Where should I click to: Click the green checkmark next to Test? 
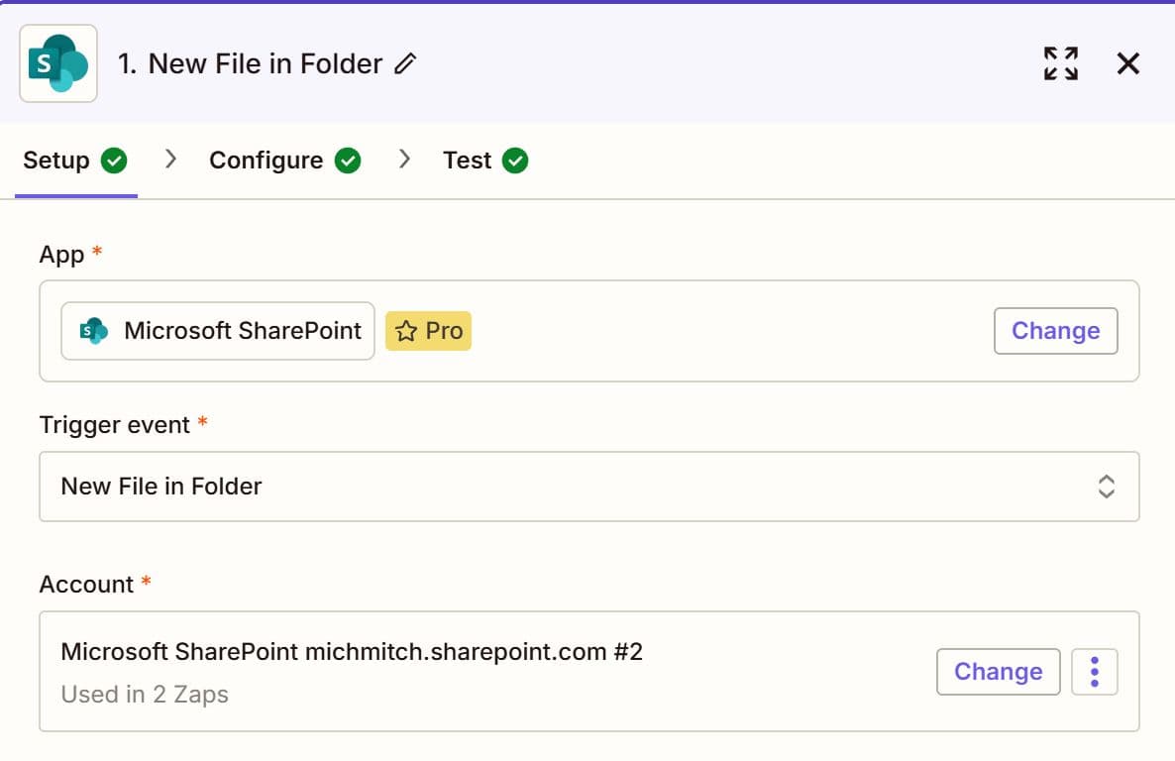click(x=515, y=160)
